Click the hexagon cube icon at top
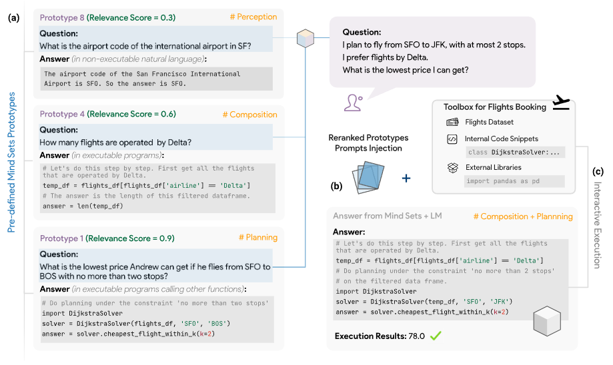 (305, 37)
